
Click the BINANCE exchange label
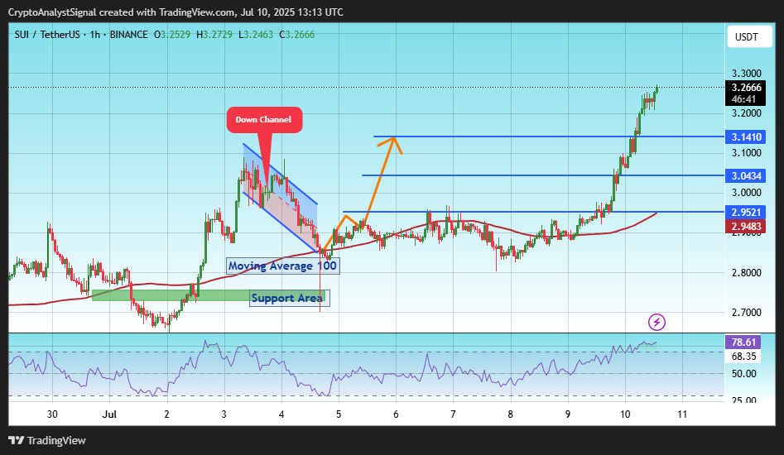coord(128,35)
